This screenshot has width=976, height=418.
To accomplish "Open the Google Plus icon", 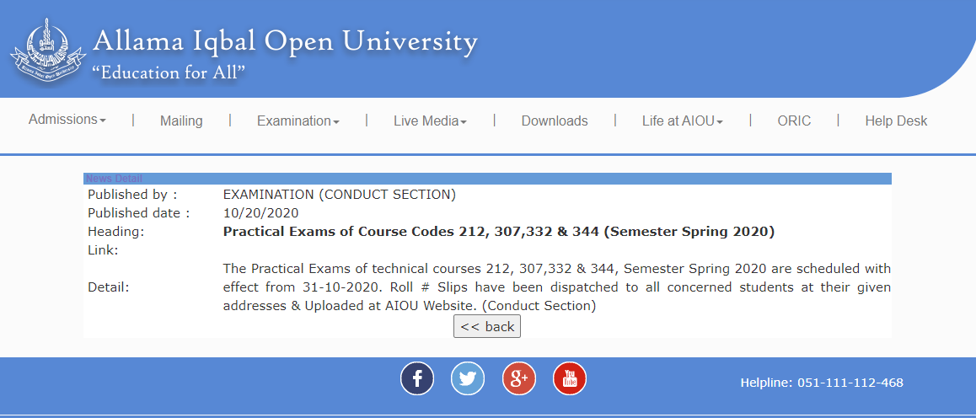I will click(518, 378).
